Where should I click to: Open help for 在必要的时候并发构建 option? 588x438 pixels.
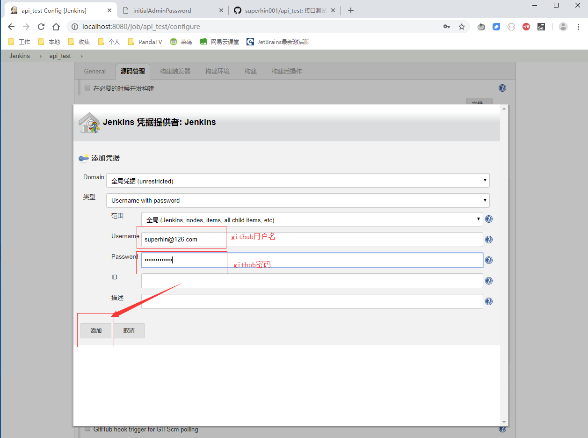[x=502, y=88]
